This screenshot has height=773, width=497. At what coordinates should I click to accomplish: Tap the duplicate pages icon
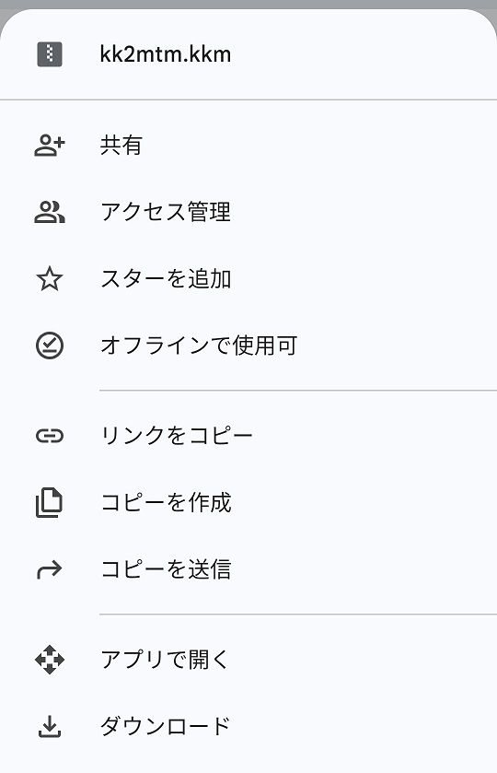tap(50, 503)
